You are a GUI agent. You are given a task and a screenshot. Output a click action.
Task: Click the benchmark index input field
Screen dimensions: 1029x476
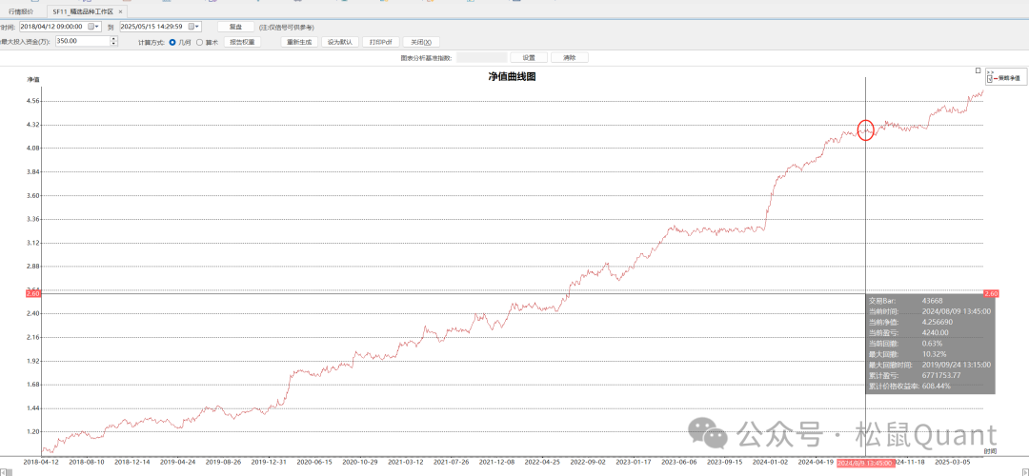(481, 57)
